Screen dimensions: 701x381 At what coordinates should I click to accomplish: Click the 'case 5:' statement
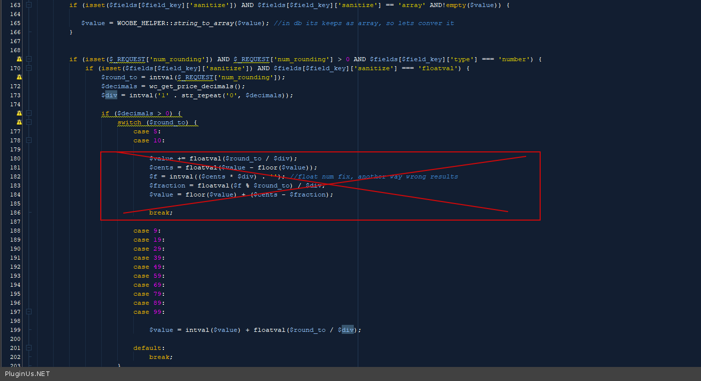pyautogui.click(x=147, y=131)
